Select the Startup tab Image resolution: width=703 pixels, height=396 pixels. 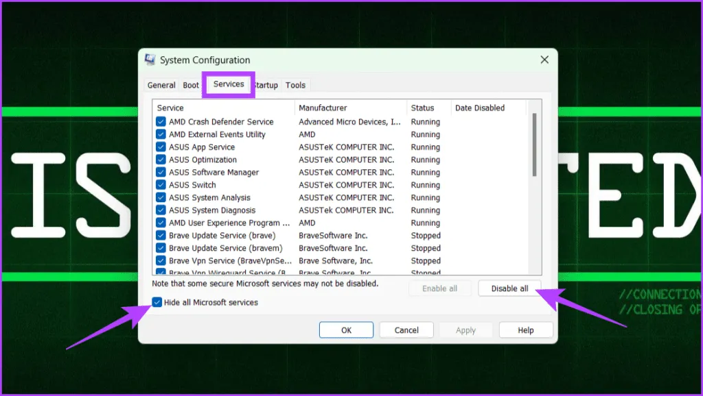pyautogui.click(x=266, y=85)
